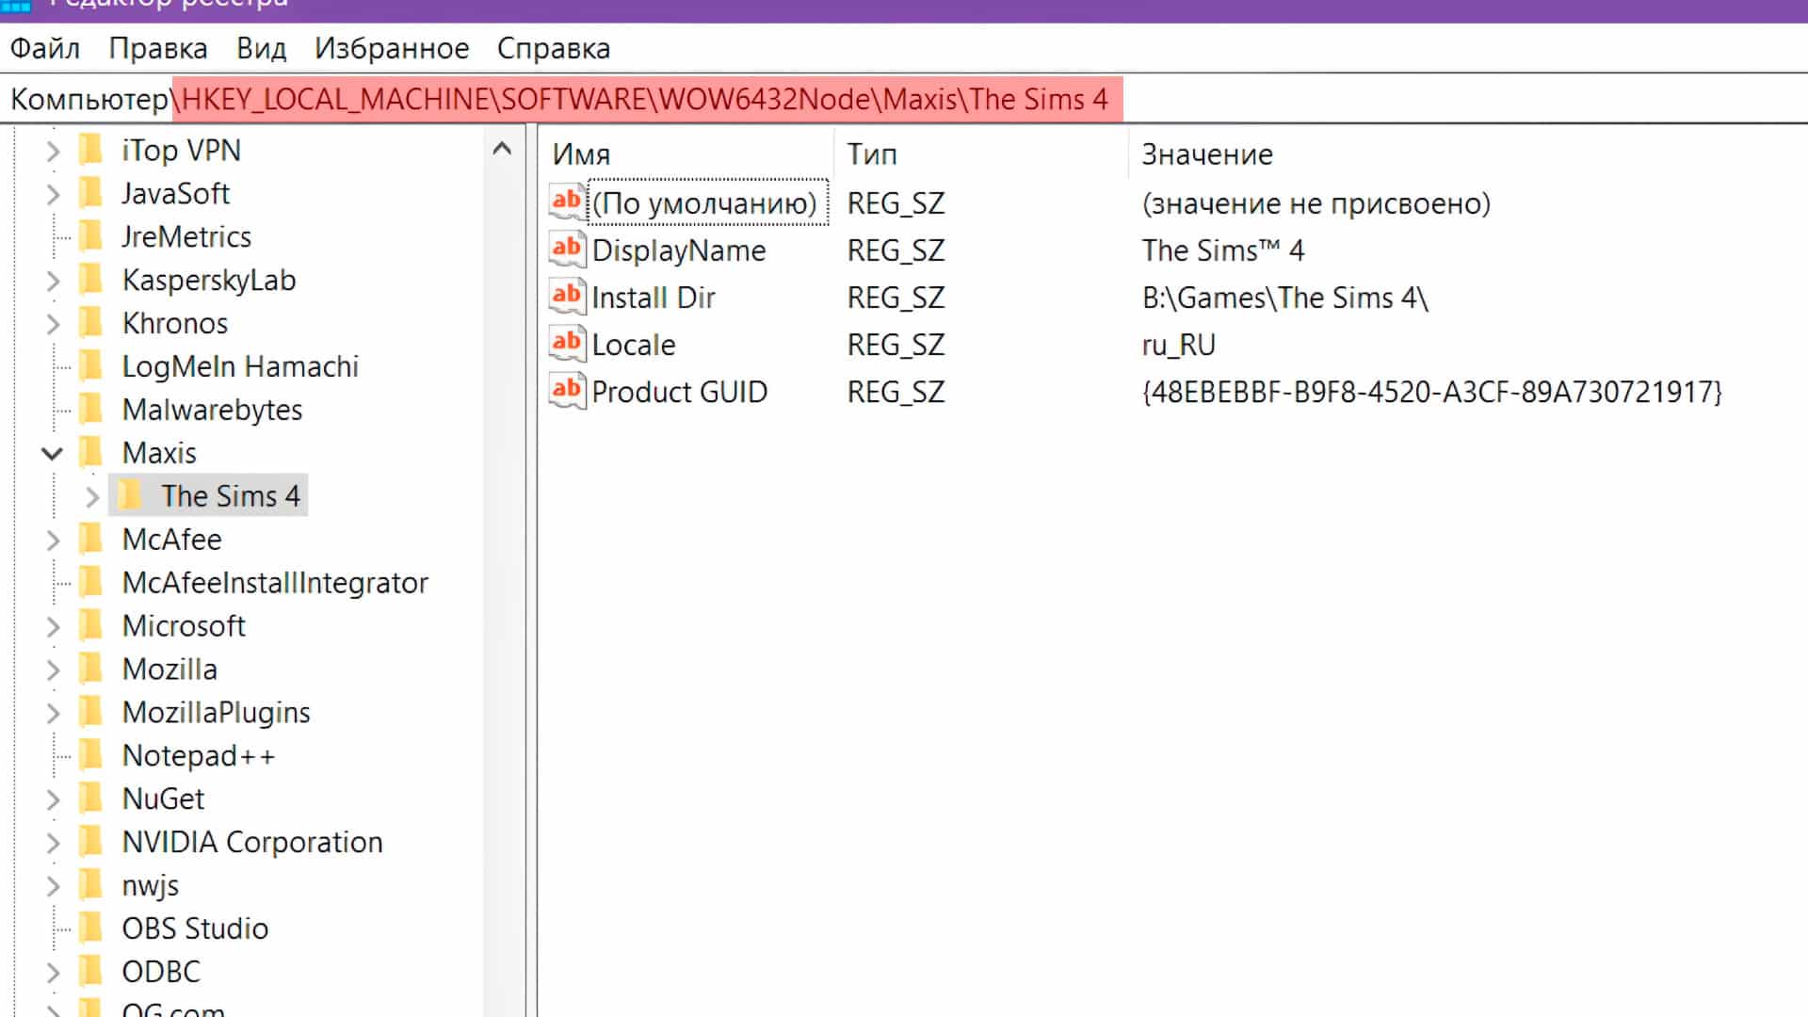
Task: Select the MozillaPlugins folder icon
Action: [91, 712]
